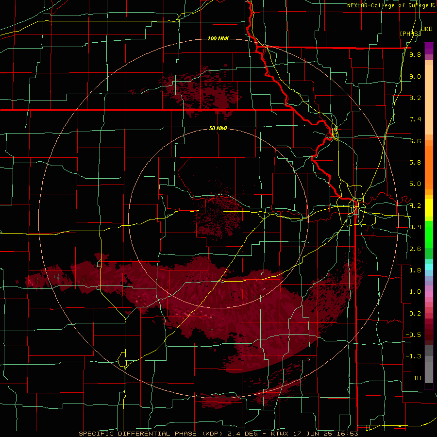Screen dimensions: 437x437
Task: Click the 17 JUN 25 16:53 timestamp
Action: point(326,434)
